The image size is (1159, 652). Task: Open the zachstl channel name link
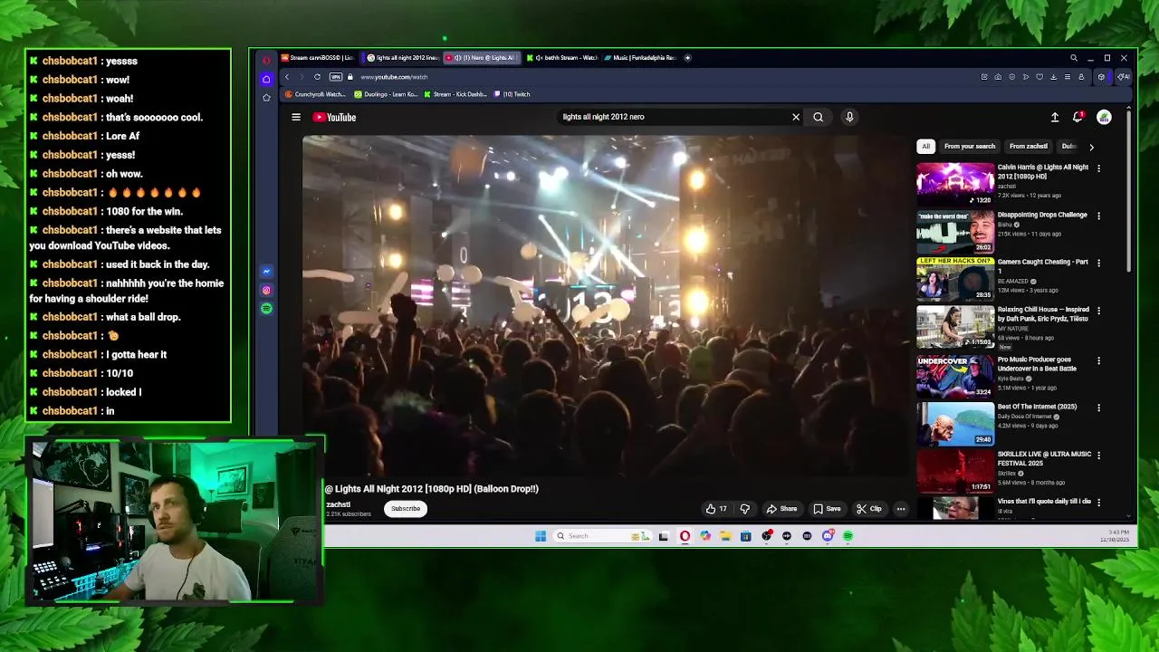[338, 504]
